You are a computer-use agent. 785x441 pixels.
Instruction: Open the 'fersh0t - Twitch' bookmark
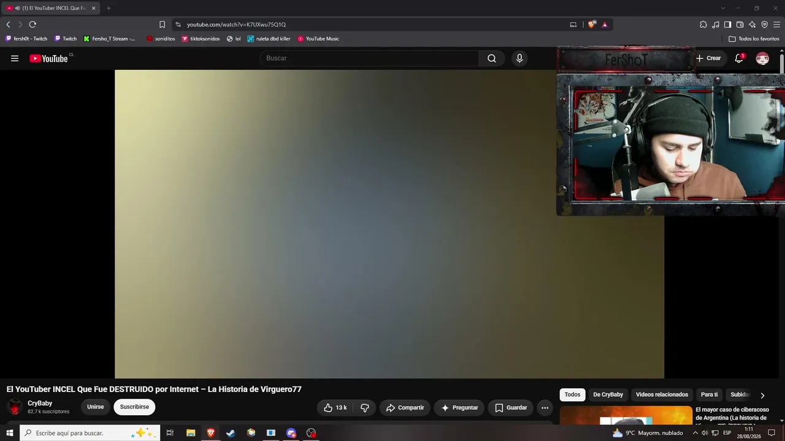[26, 39]
